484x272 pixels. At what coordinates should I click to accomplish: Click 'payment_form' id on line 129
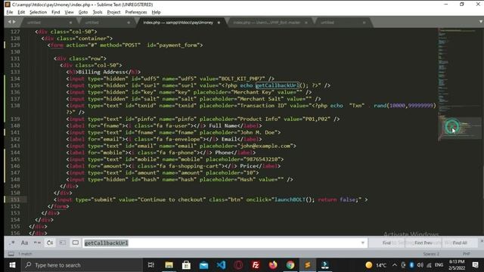(x=178, y=45)
